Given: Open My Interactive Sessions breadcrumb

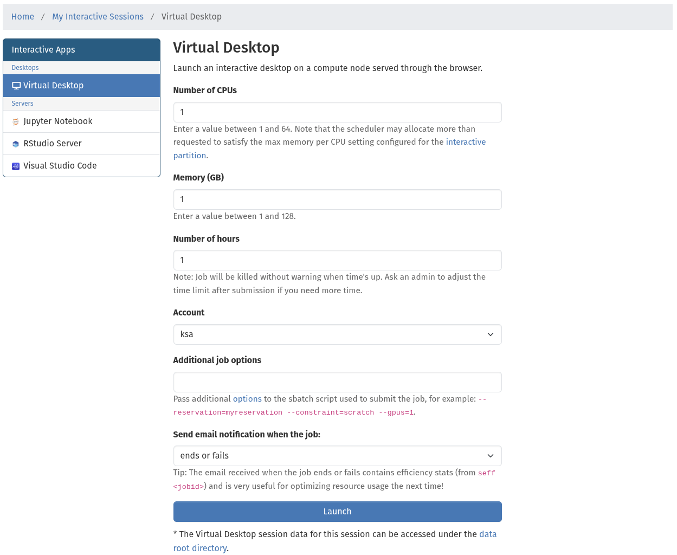Looking at the screenshot, I should [98, 17].
